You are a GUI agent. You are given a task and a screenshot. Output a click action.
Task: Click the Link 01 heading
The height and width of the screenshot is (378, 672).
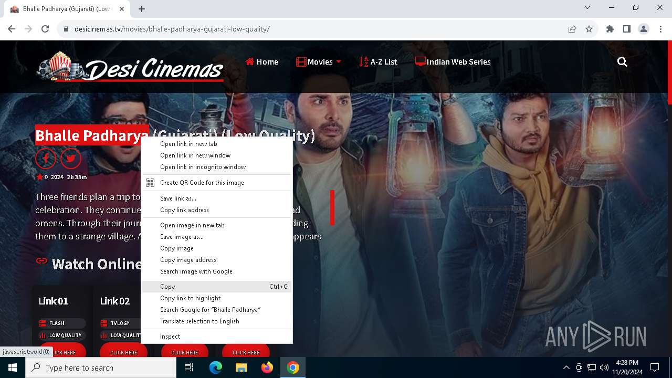click(x=53, y=301)
